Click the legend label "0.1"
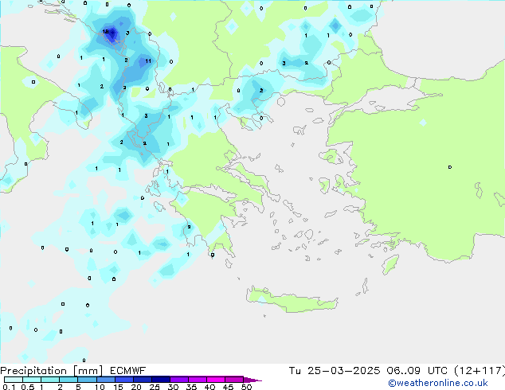This screenshot has height=390, width=505. click(9, 387)
